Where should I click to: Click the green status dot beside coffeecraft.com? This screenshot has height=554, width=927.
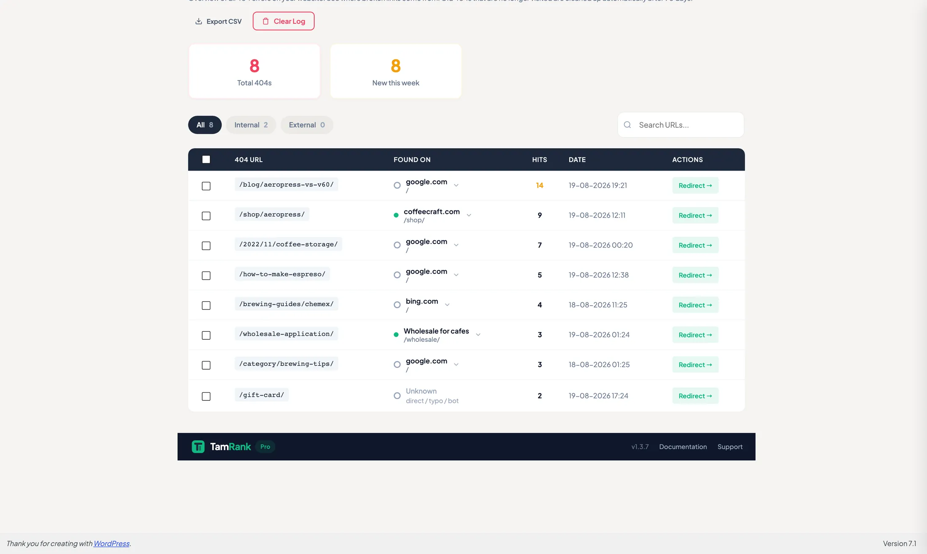pos(396,215)
